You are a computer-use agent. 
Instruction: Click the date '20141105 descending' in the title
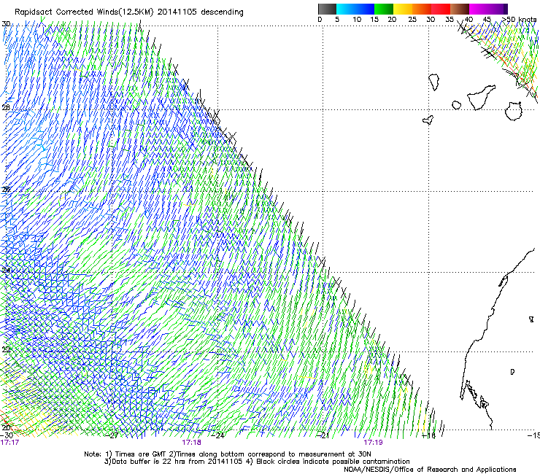click(x=201, y=12)
